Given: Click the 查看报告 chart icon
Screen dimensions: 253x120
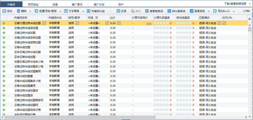Looking at the screenshot, I should (191, 11).
